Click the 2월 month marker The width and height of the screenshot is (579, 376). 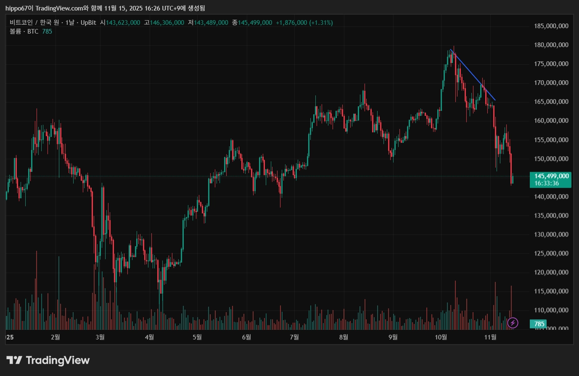click(x=55, y=337)
